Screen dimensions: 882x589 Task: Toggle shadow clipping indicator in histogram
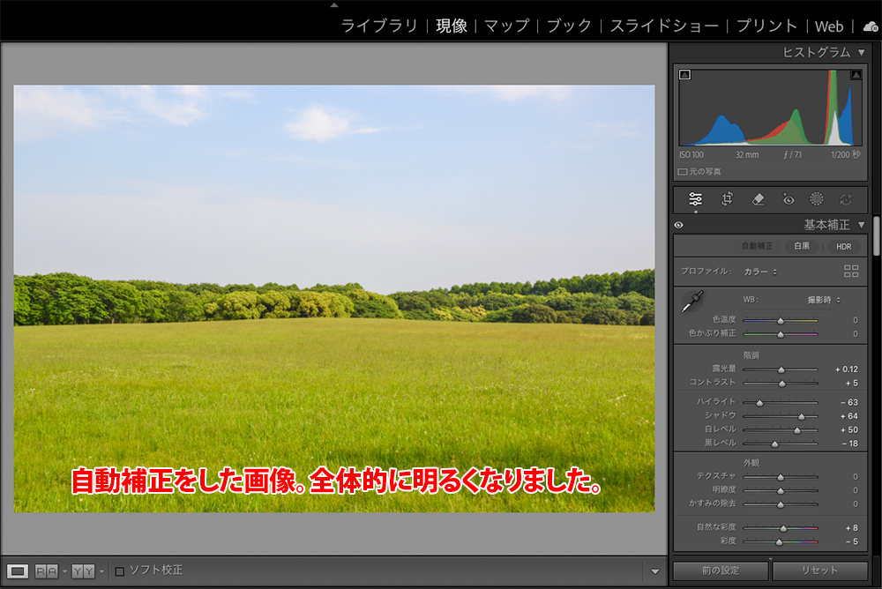[x=684, y=75]
